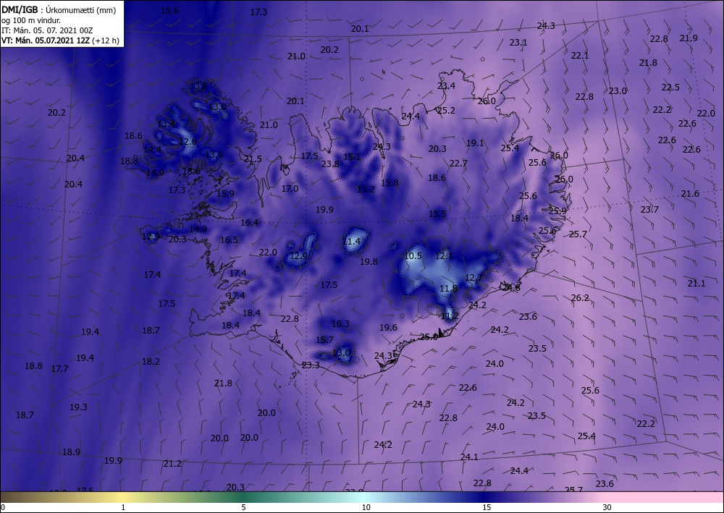This screenshot has width=724, height=513.
Task: Select the 23.4 map value
Action: pos(446,86)
